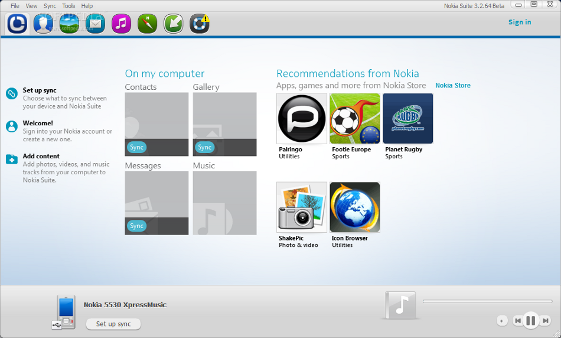Click the Welcome account person icon

pyautogui.click(x=11, y=126)
